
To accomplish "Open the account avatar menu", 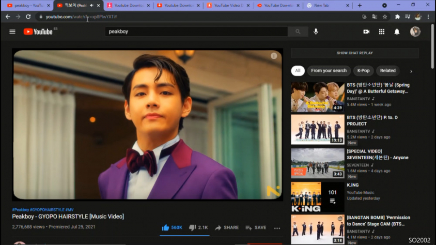I will 415,31.
